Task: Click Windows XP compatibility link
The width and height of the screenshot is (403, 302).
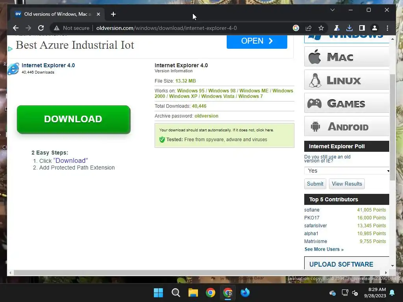Action: (x=183, y=96)
